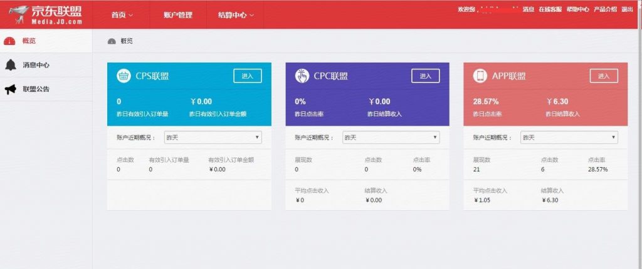
Task: Click the APP 点击数 value 6
Action: click(x=543, y=170)
